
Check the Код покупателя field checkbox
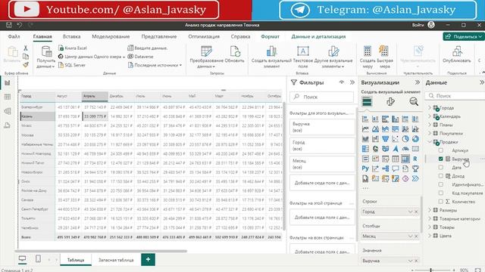click(441, 193)
